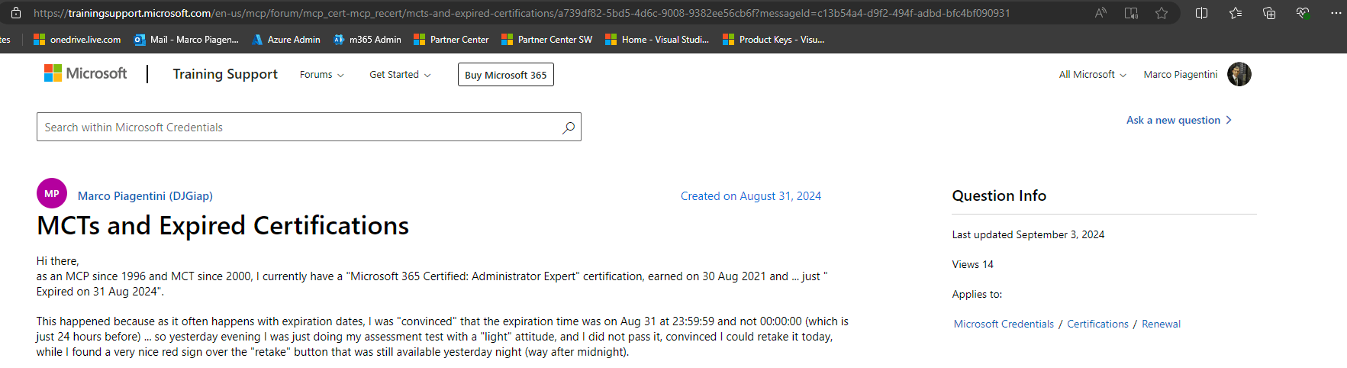The image size is (1347, 368).
Task: Open browser Collections icon
Action: click(x=1269, y=13)
